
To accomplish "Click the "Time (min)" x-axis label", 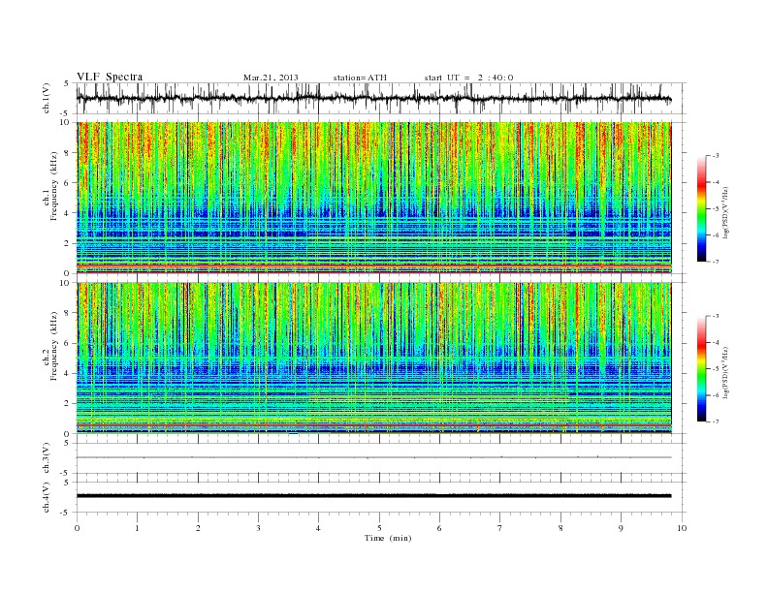I will coord(388,538).
